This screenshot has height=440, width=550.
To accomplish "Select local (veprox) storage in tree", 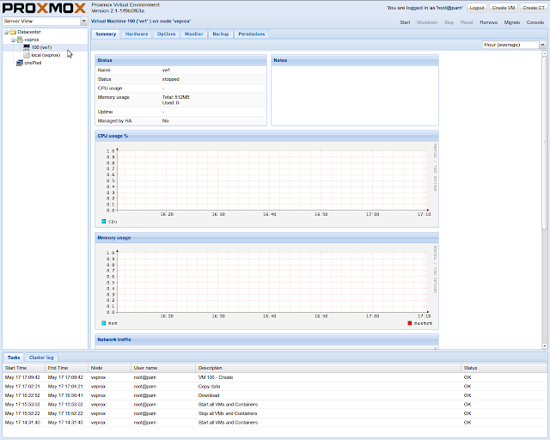I will point(46,55).
